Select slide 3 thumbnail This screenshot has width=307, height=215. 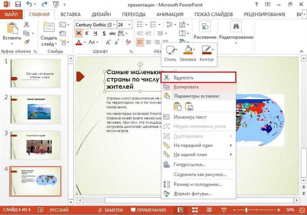[x=36, y=145]
